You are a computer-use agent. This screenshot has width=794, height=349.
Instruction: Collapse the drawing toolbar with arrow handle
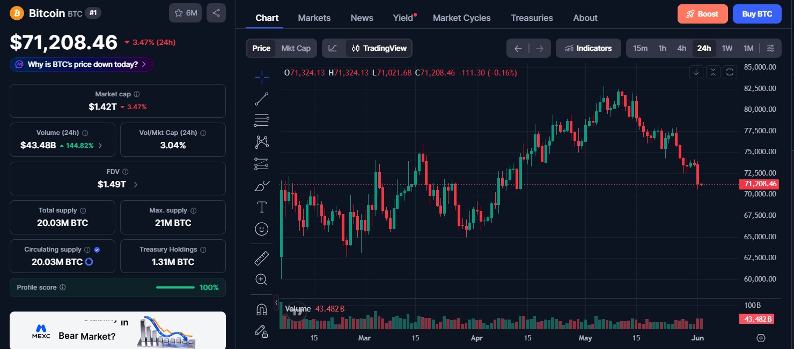[x=276, y=302]
